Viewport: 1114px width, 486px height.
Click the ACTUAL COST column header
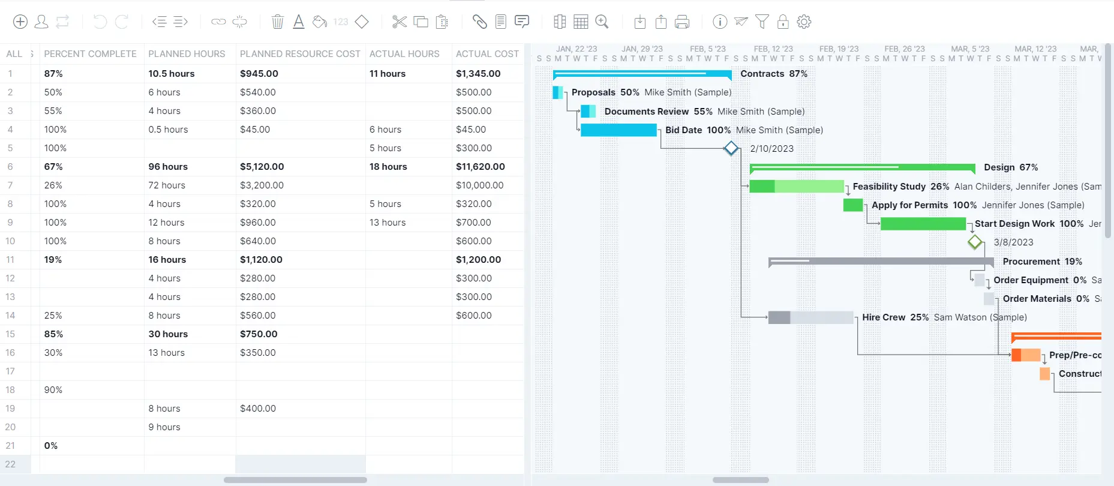pos(487,54)
